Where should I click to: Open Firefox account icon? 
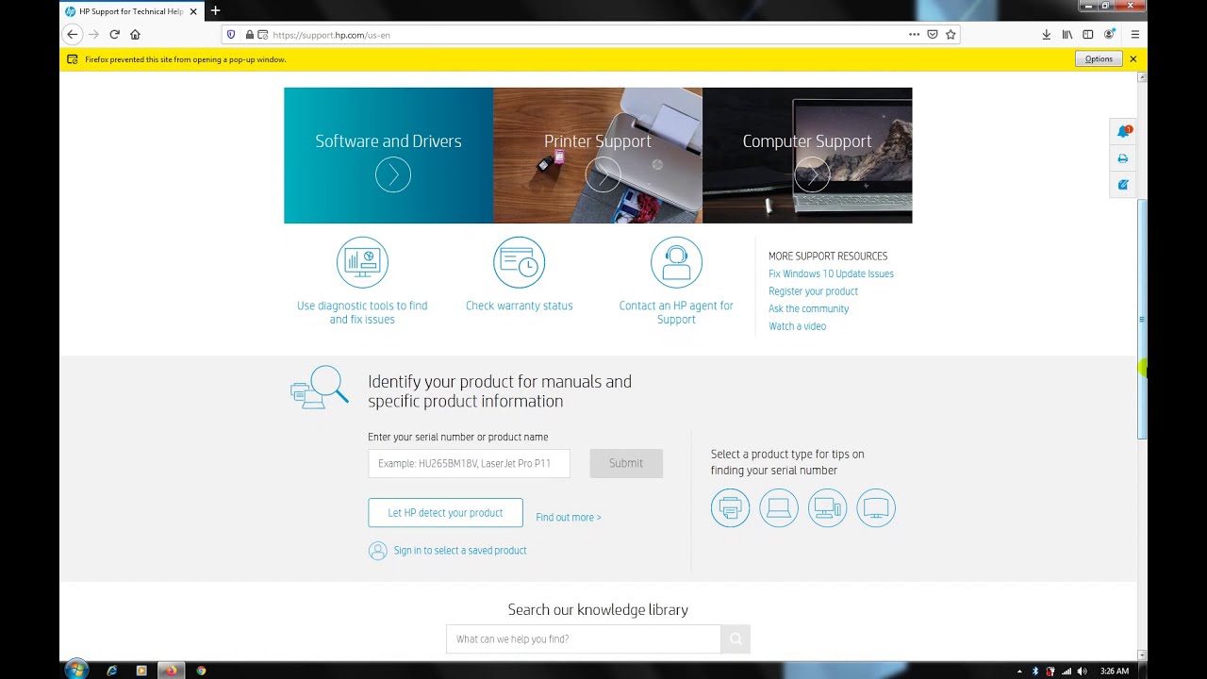tap(1110, 35)
